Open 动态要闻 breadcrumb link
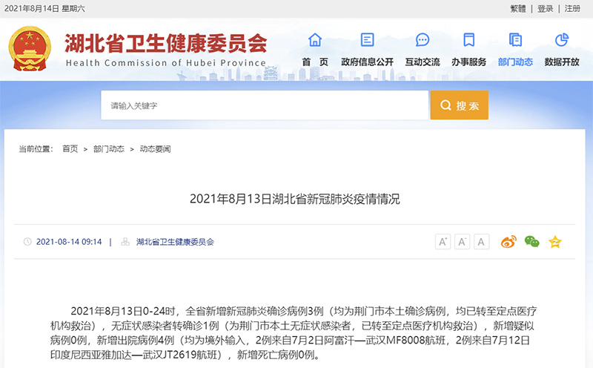 [x=155, y=149]
